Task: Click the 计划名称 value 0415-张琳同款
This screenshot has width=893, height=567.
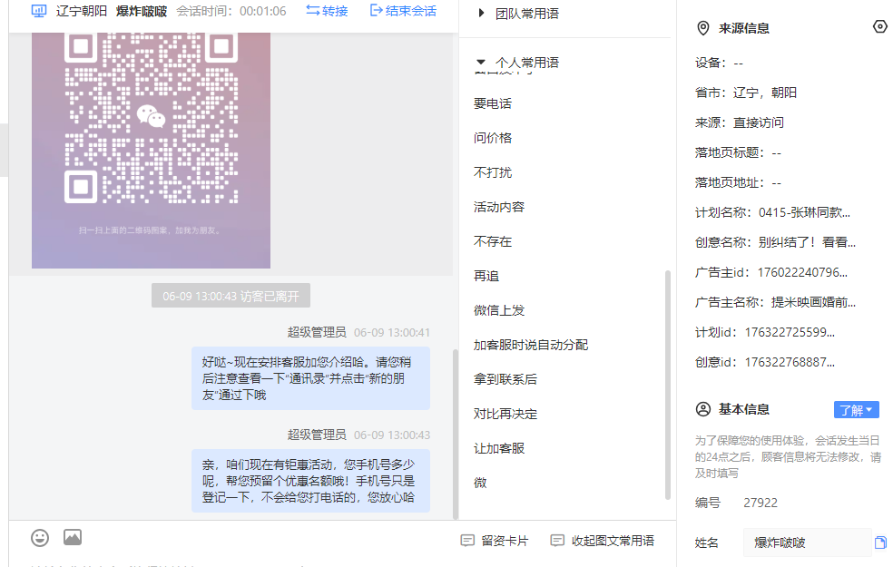Action: 804,213
